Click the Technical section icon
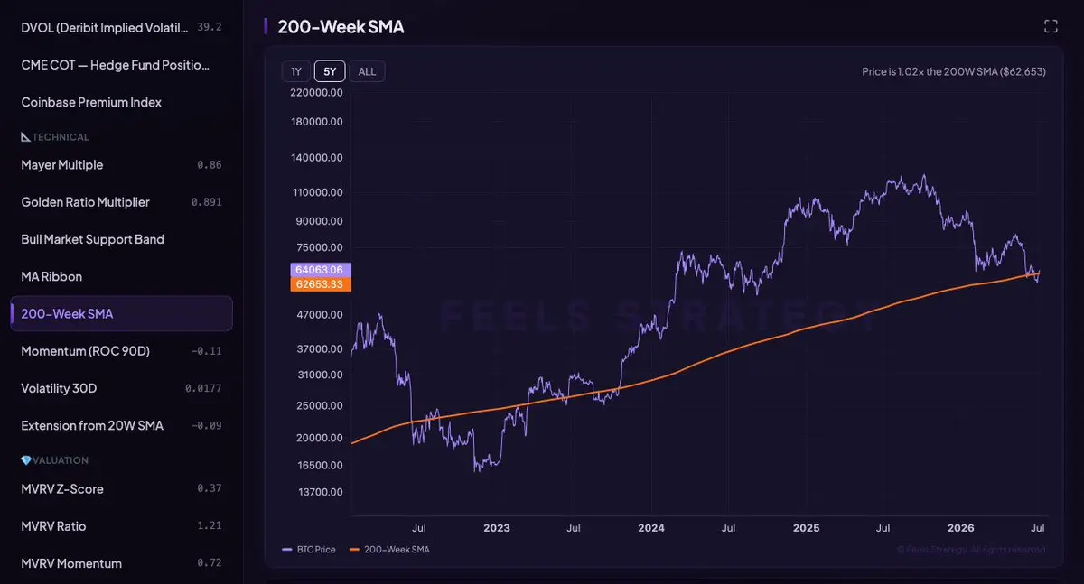Image resolution: width=1084 pixels, height=584 pixels. click(25, 137)
